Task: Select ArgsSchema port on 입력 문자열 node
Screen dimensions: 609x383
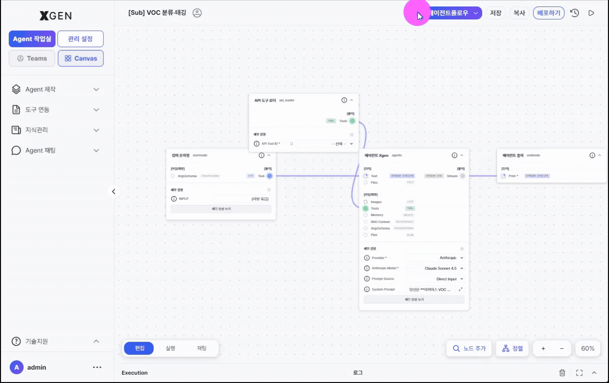Action: coord(173,176)
